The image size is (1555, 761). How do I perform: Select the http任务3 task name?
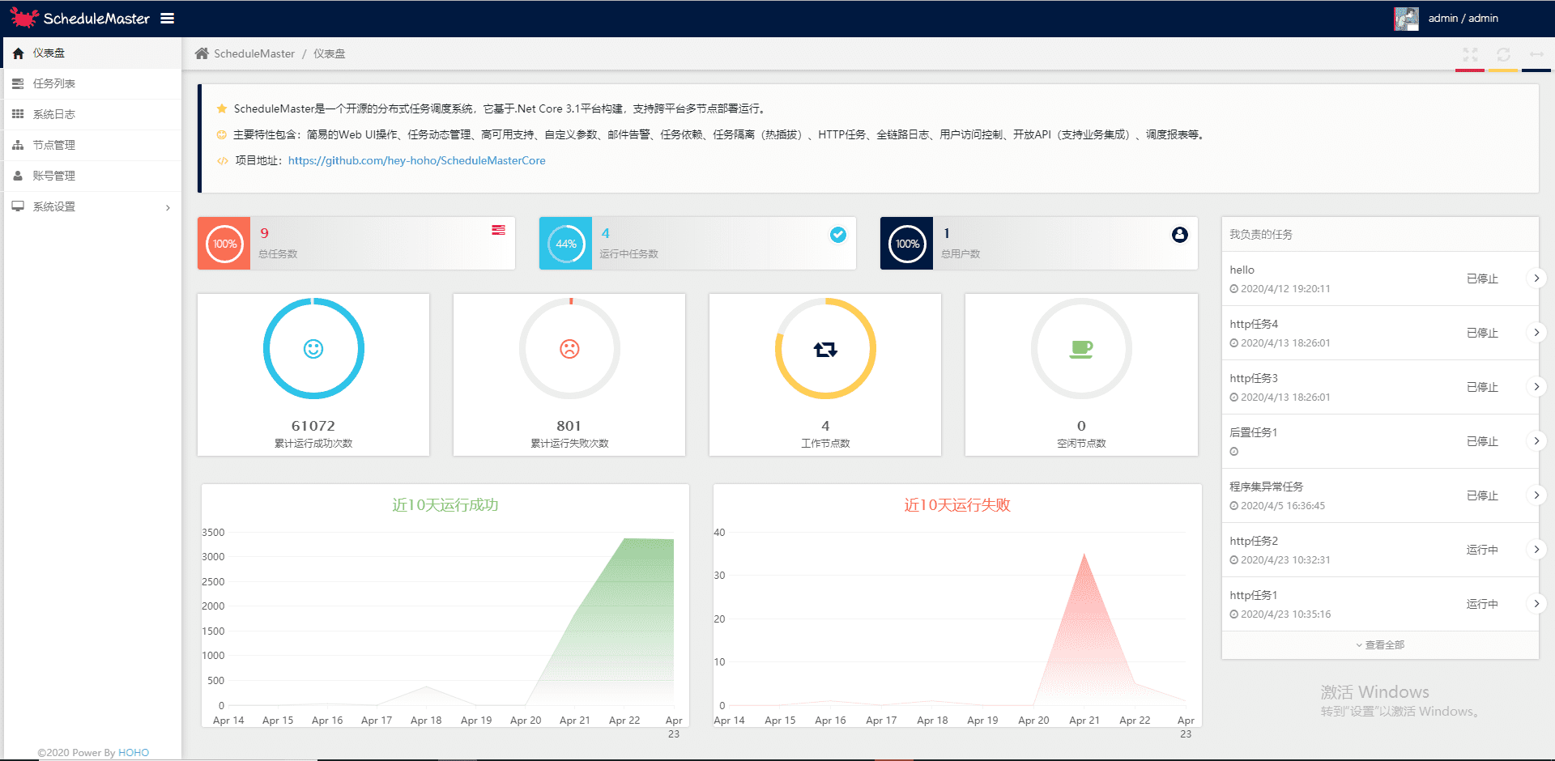1254,379
